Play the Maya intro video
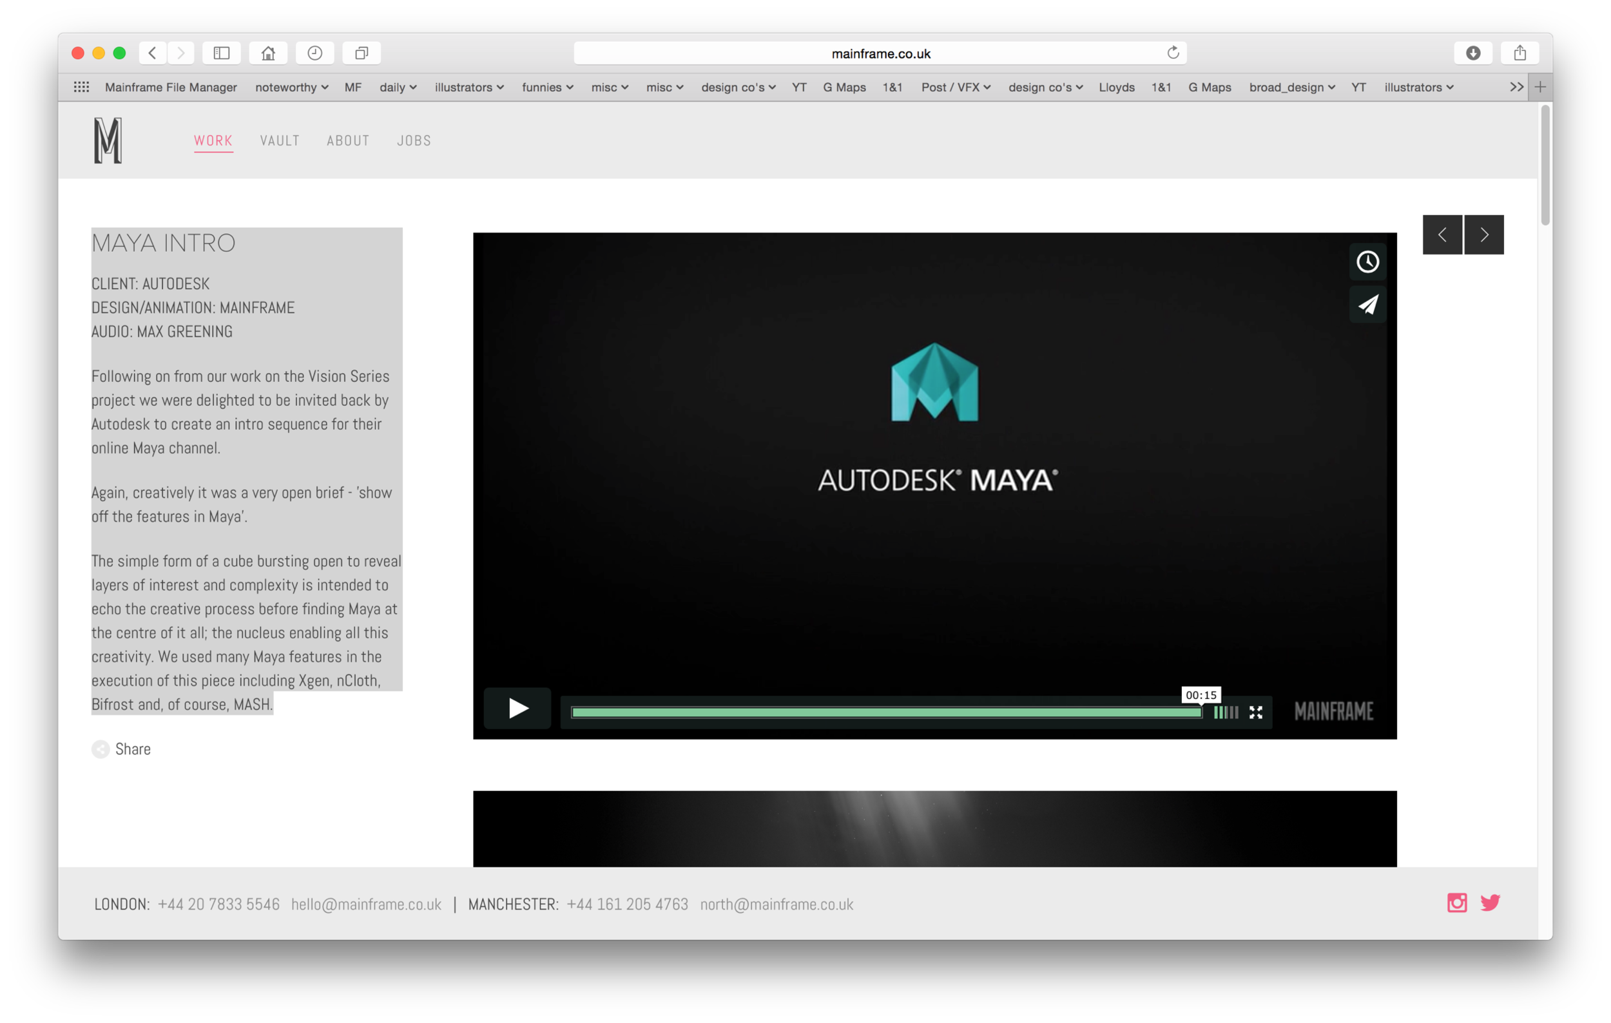This screenshot has height=1023, width=1611. point(517,709)
